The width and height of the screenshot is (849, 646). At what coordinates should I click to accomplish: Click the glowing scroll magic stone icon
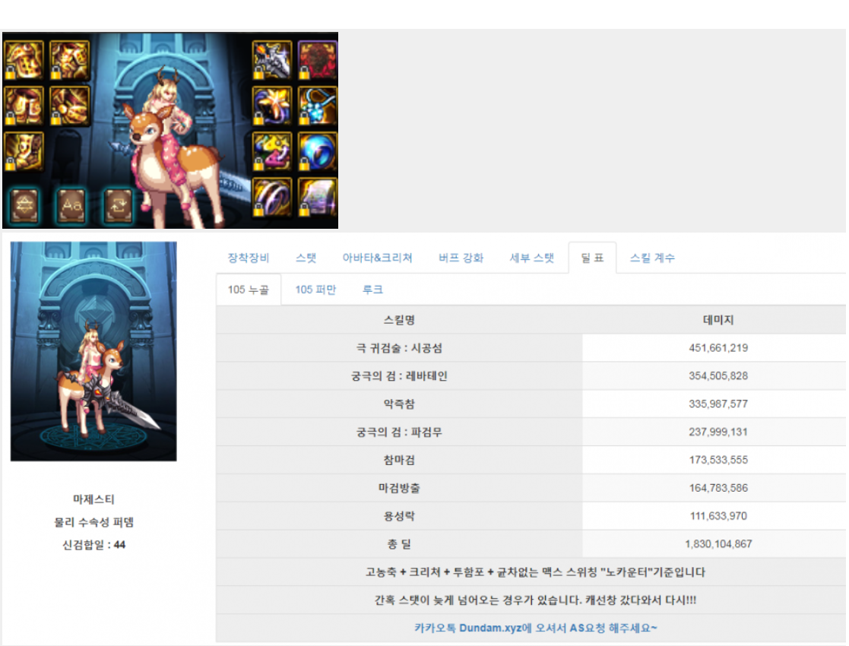(x=317, y=197)
